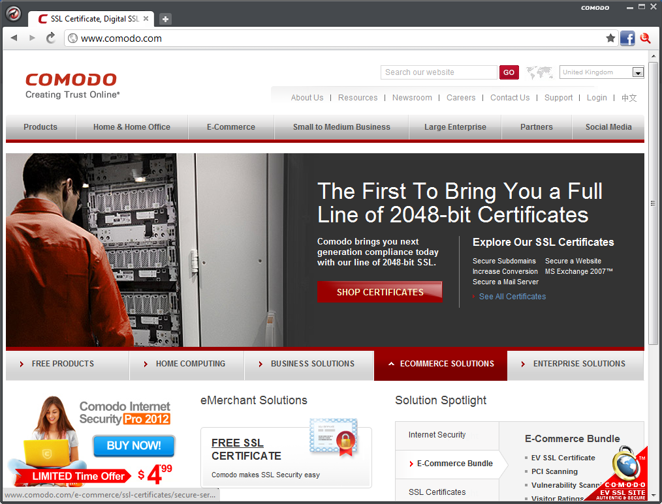Viewport: 662px width, 504px height.
Task: Visit the Newsroom link
Action: tap(412, 97)
